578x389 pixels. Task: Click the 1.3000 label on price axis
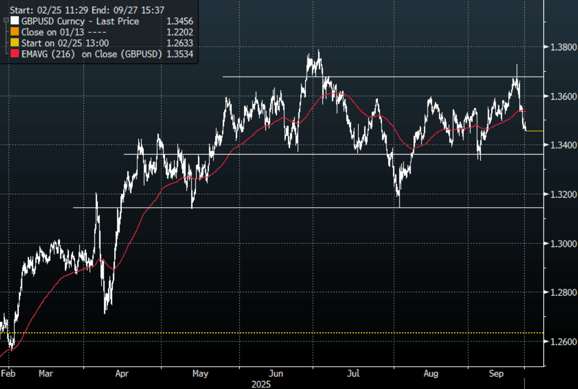coord(562,244)
